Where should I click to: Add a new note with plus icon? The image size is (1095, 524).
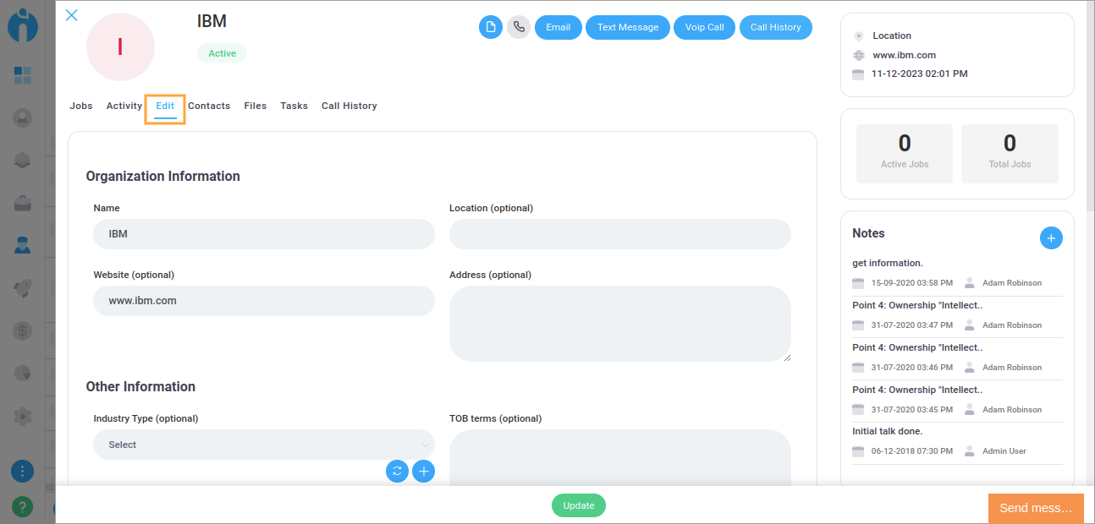coord(1050,238)
